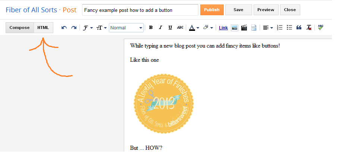
Task: Remove formatting from the selection
Action: [309, 28]
